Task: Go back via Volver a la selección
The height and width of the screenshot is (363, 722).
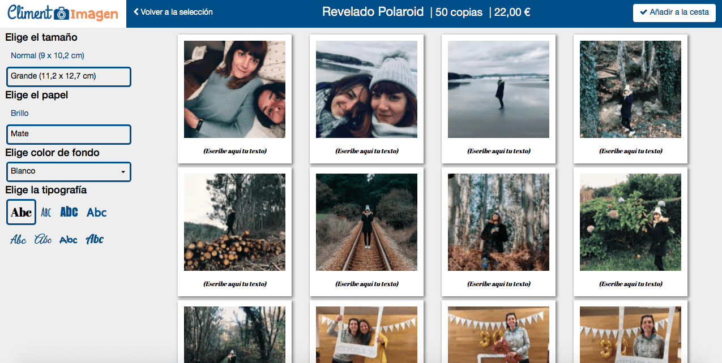Action: (x=173, y=12)
